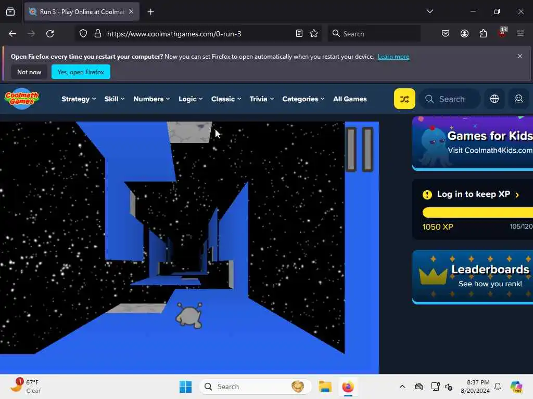Expand the Categories menu

(x=303, y=99)
